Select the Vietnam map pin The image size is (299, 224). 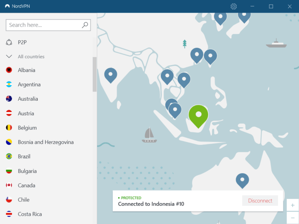coord(184,80)
